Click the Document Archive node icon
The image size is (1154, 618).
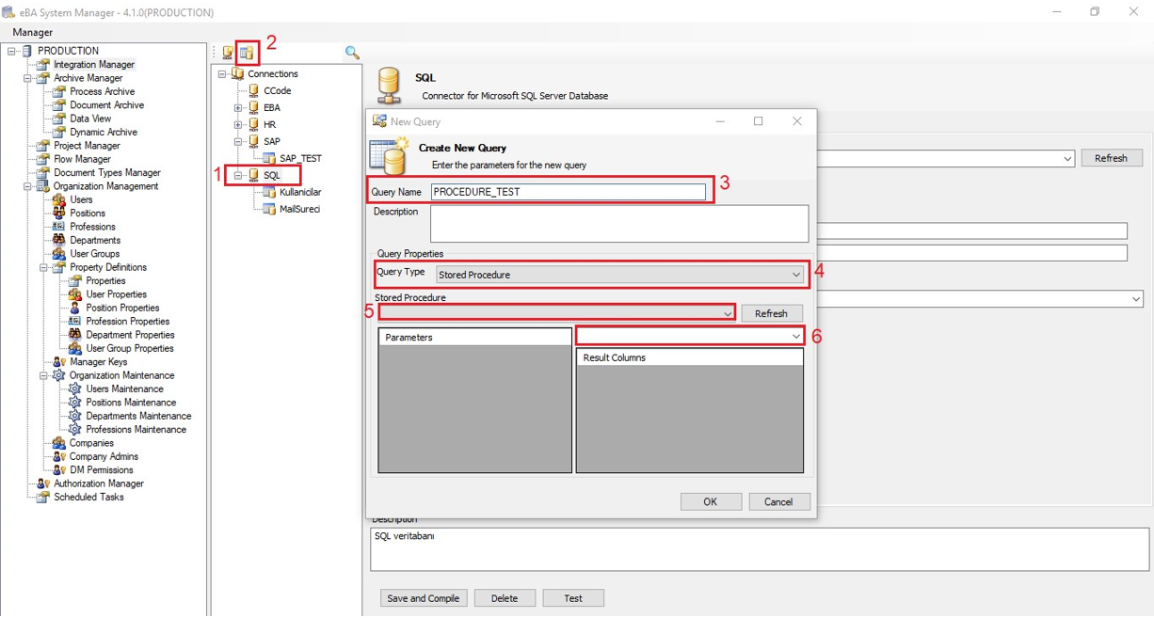[x=59, y=105]
